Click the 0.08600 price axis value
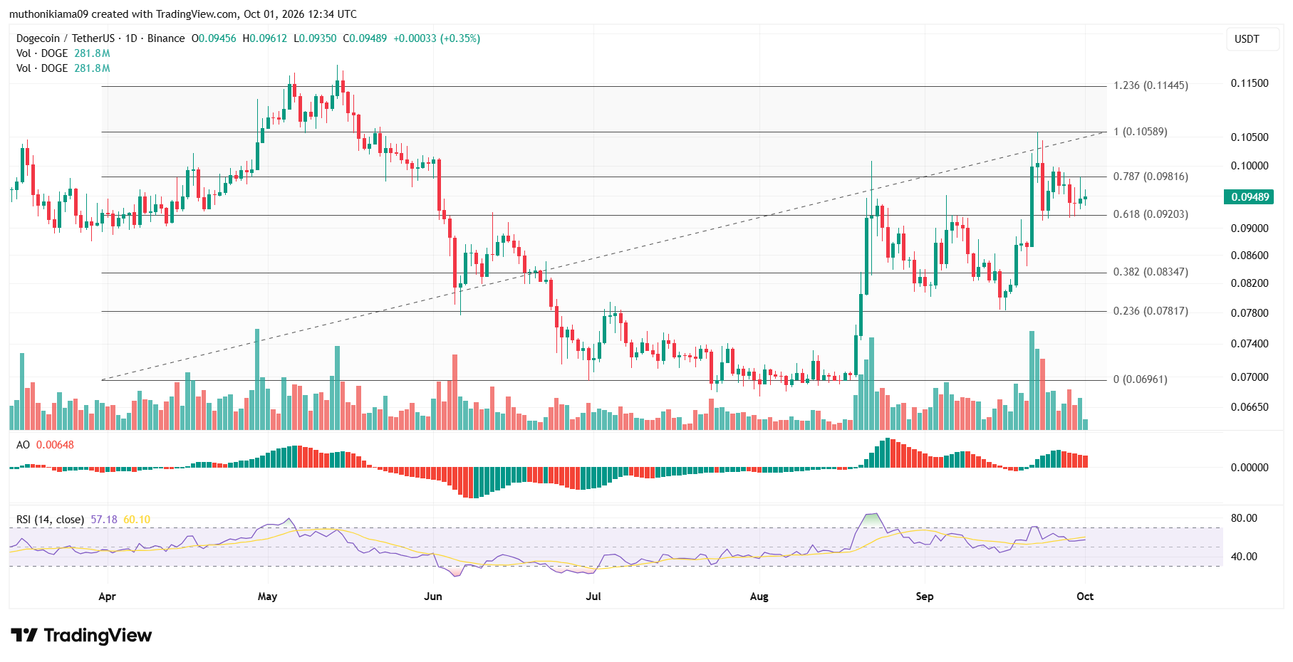This screenshot has height=662, width=1293. 1250,256
